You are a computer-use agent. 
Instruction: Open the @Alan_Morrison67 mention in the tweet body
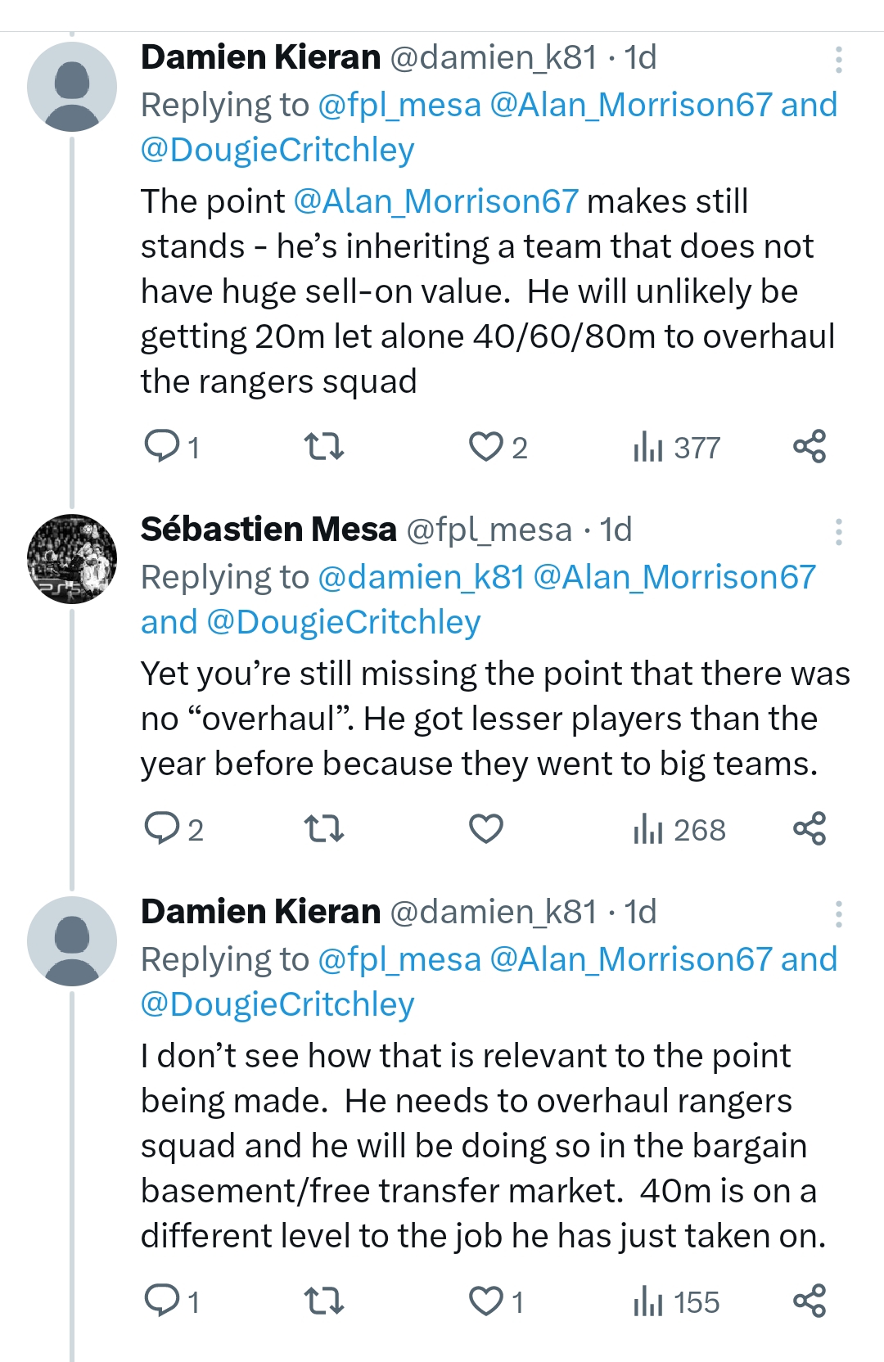pos(435,201)
